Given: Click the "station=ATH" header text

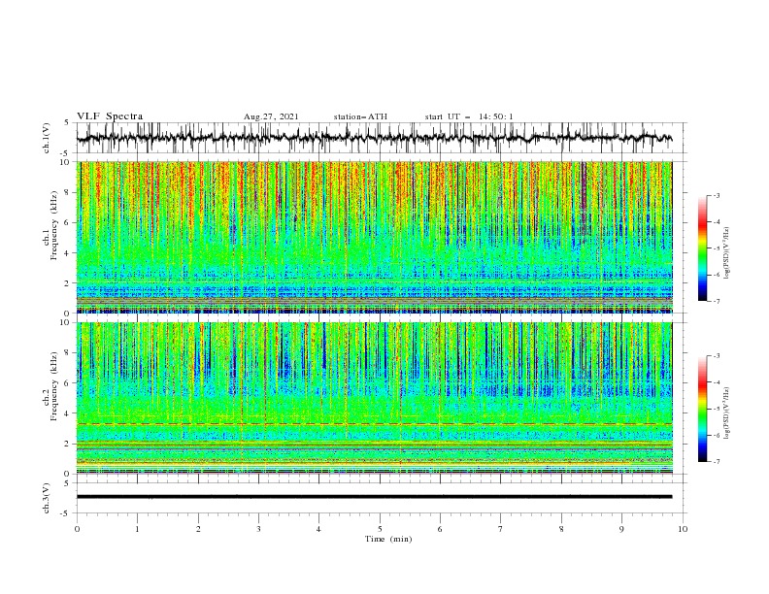Looking at the screenshot, I should point(360,116).
